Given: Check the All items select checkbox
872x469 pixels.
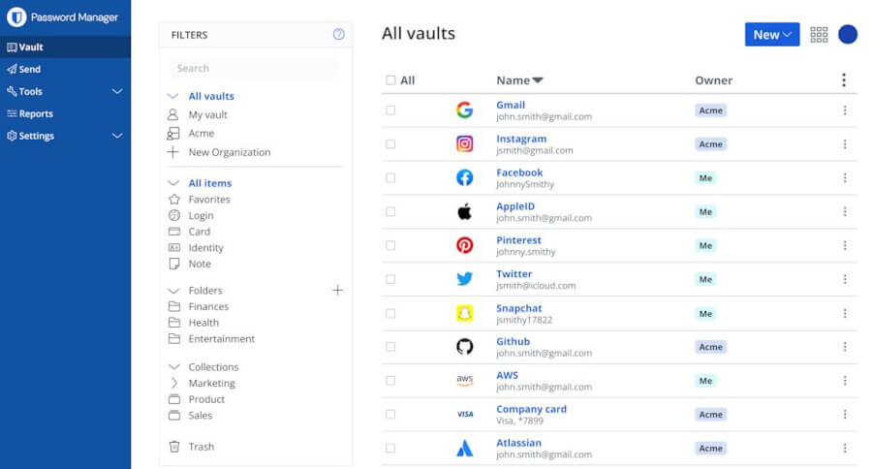Looking at the screenshot, I should [x=390, y=80].
